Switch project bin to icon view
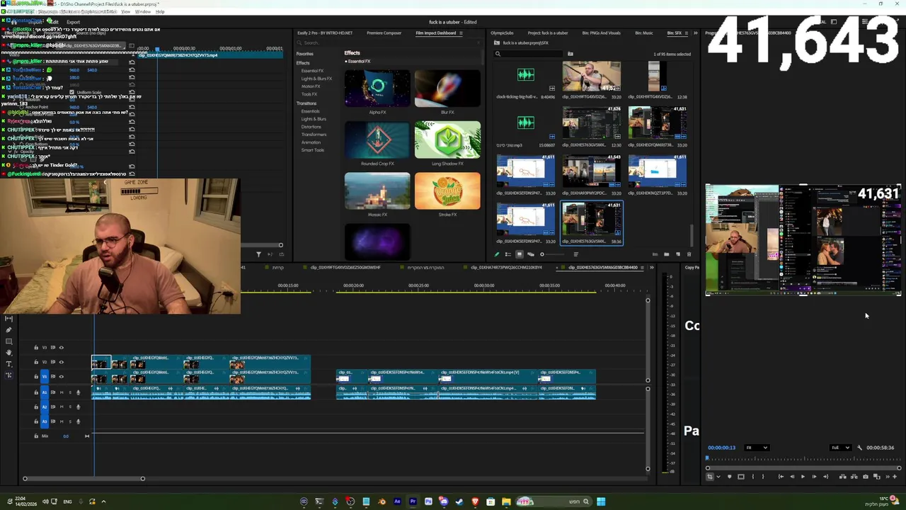Image resolution: width=906 pixels, height=510 pixels. (x=519, y=254)
